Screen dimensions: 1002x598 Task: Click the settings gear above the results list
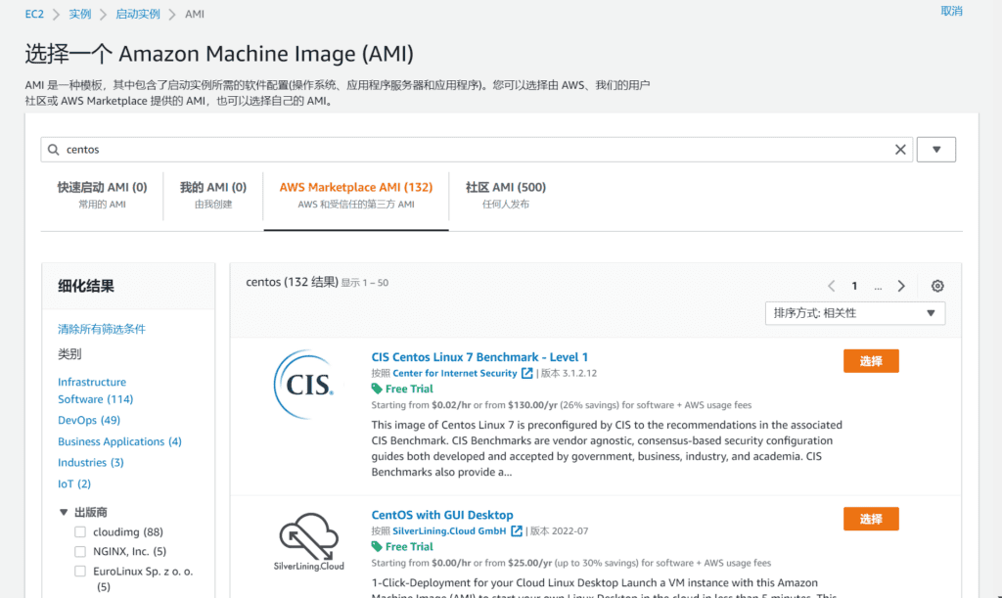(x=937, y=286)
